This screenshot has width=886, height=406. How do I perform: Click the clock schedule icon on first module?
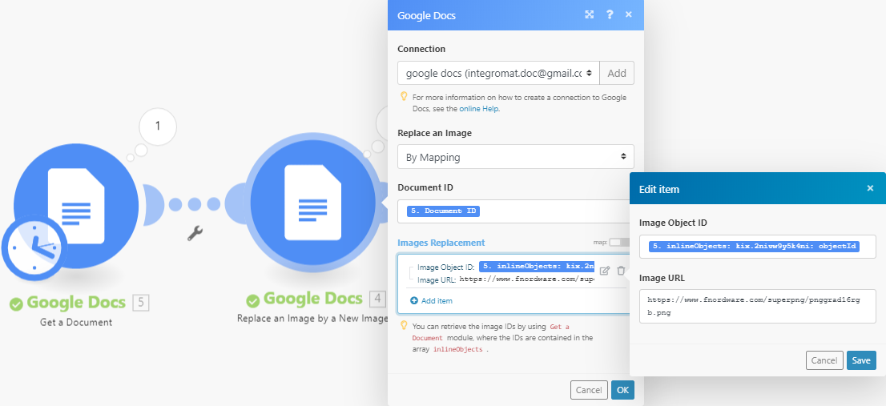pyautogui.click(x=34, y=247)
